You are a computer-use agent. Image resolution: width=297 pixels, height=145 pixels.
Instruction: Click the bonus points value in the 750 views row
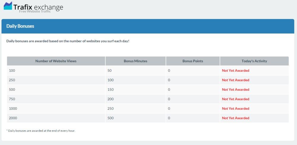click(169, 99)
